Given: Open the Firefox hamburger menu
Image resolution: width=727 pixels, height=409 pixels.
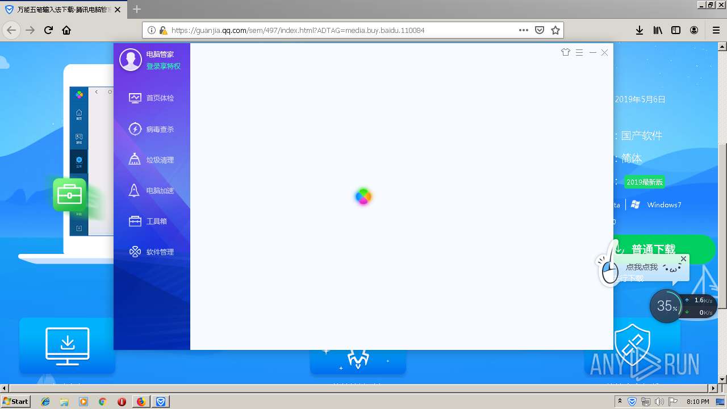Looking at the screenshot, I should point(716,30).
